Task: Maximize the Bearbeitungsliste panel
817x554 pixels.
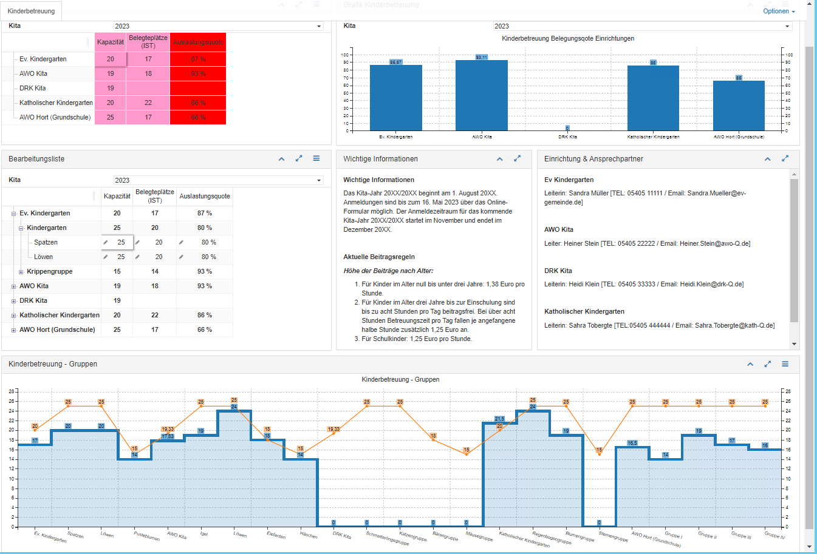Action: (x=299, y=159)
